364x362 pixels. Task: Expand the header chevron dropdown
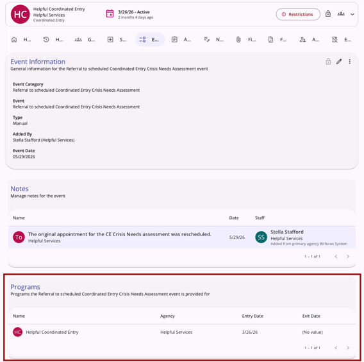(x=352, y=14)
